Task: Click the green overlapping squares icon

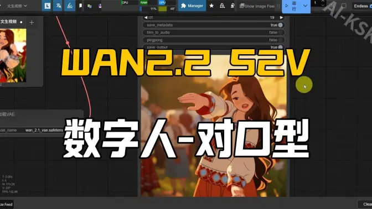Action: 90,6
